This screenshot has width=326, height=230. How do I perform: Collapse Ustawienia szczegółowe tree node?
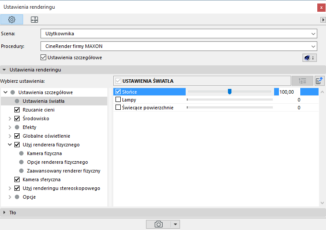coord(6,92)
